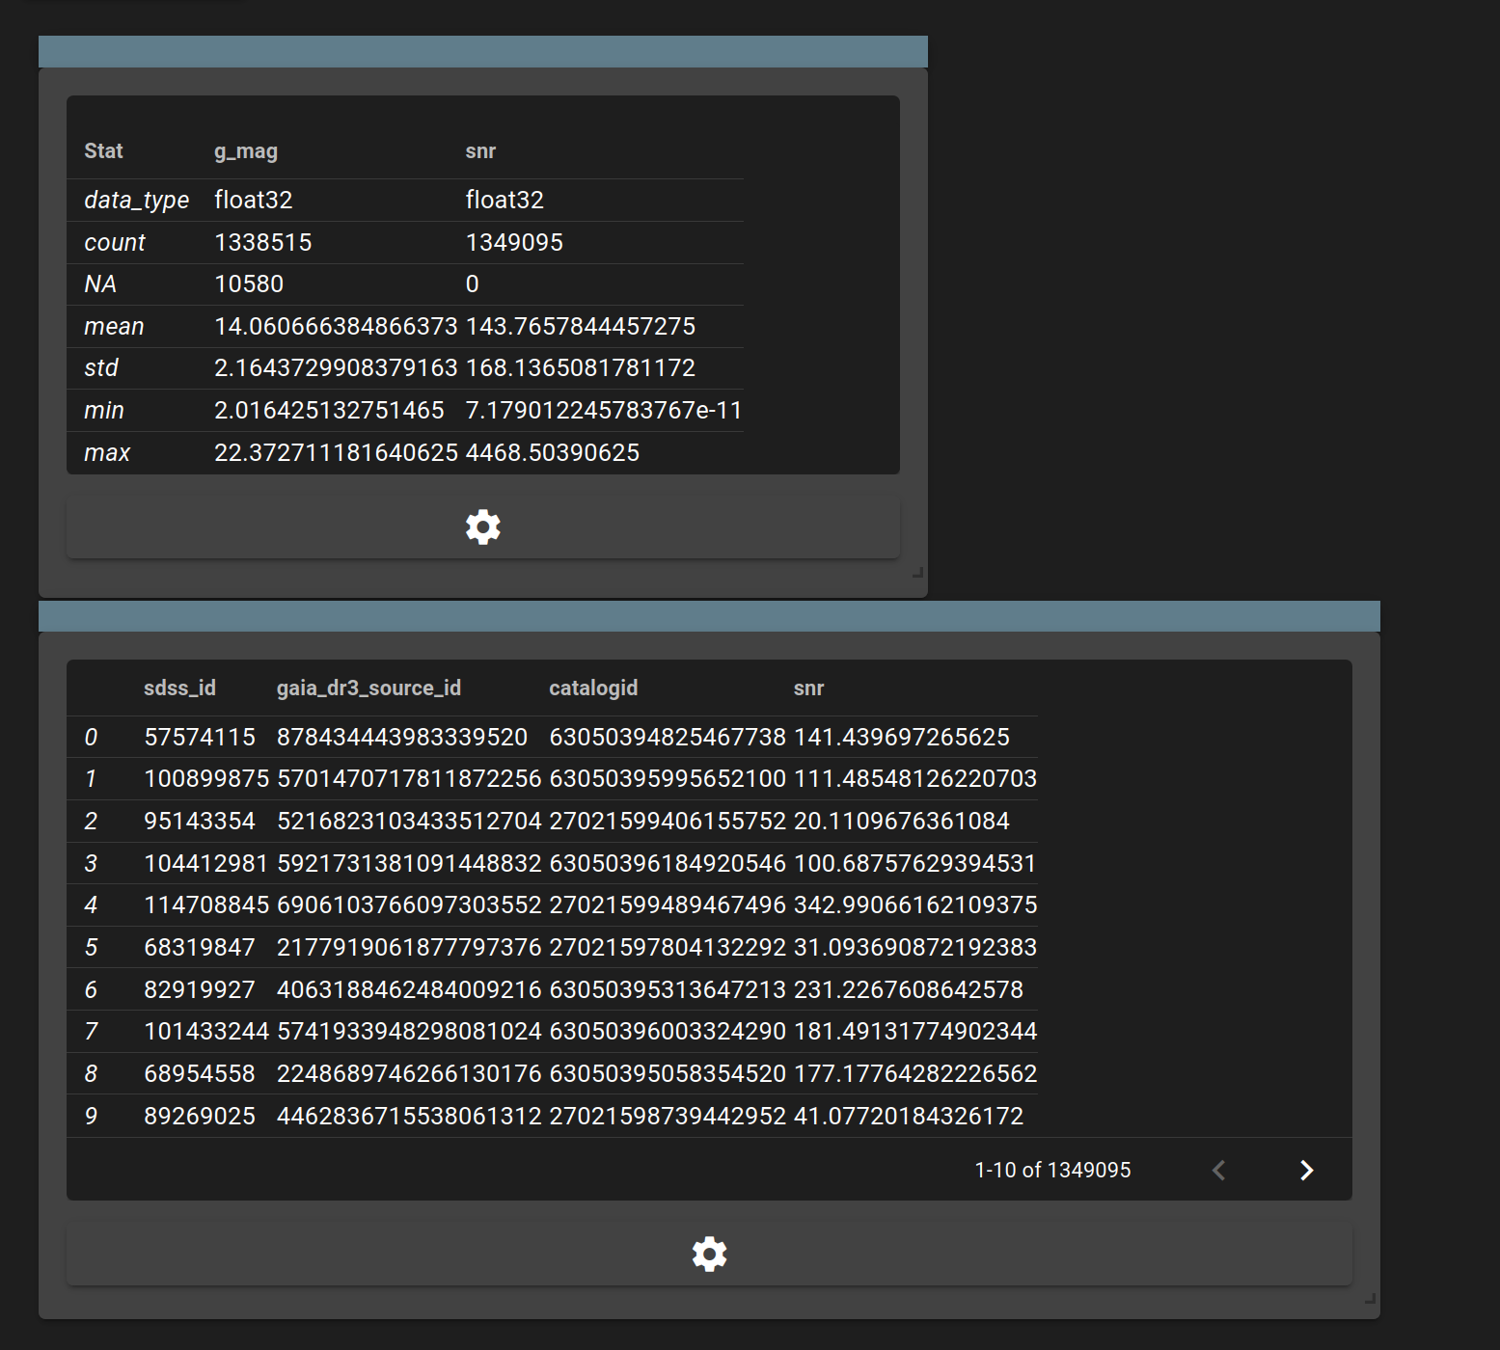This screenshot has height=1350, width=1500.
Task: Click gaia source id 6906103766097303552
Action: pos(409,904)
